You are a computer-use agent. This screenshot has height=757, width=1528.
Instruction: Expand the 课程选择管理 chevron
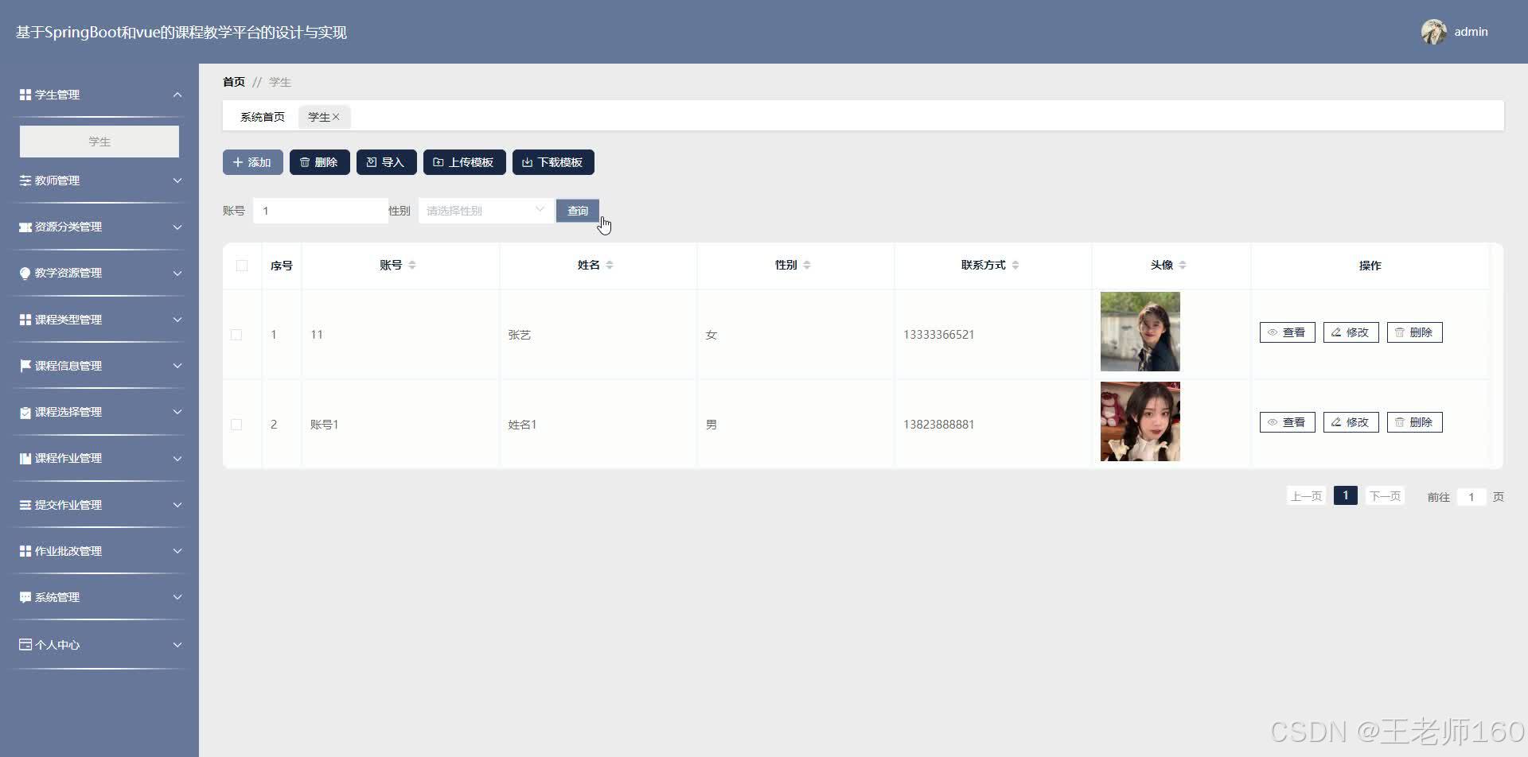point(177,412)
